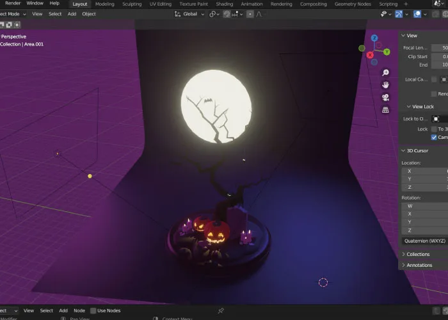
Task: Click the Pan view hand icon
Action: coord(385,85)
